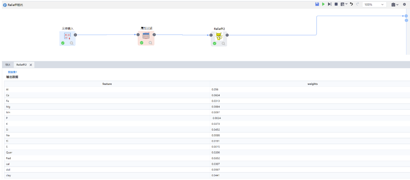410x180 pixels.
Task: Save the workflow with the blue disk icon
Action: tap(317, 5)
